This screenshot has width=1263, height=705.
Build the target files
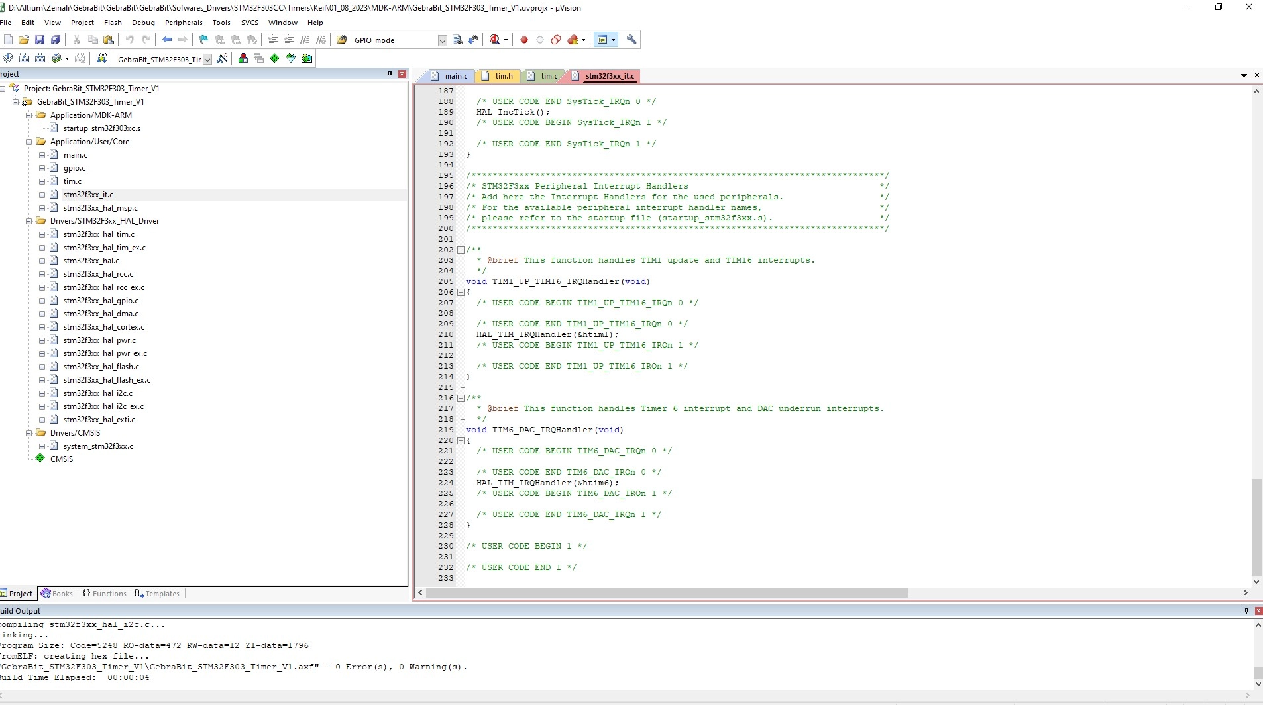pos(24,58)
